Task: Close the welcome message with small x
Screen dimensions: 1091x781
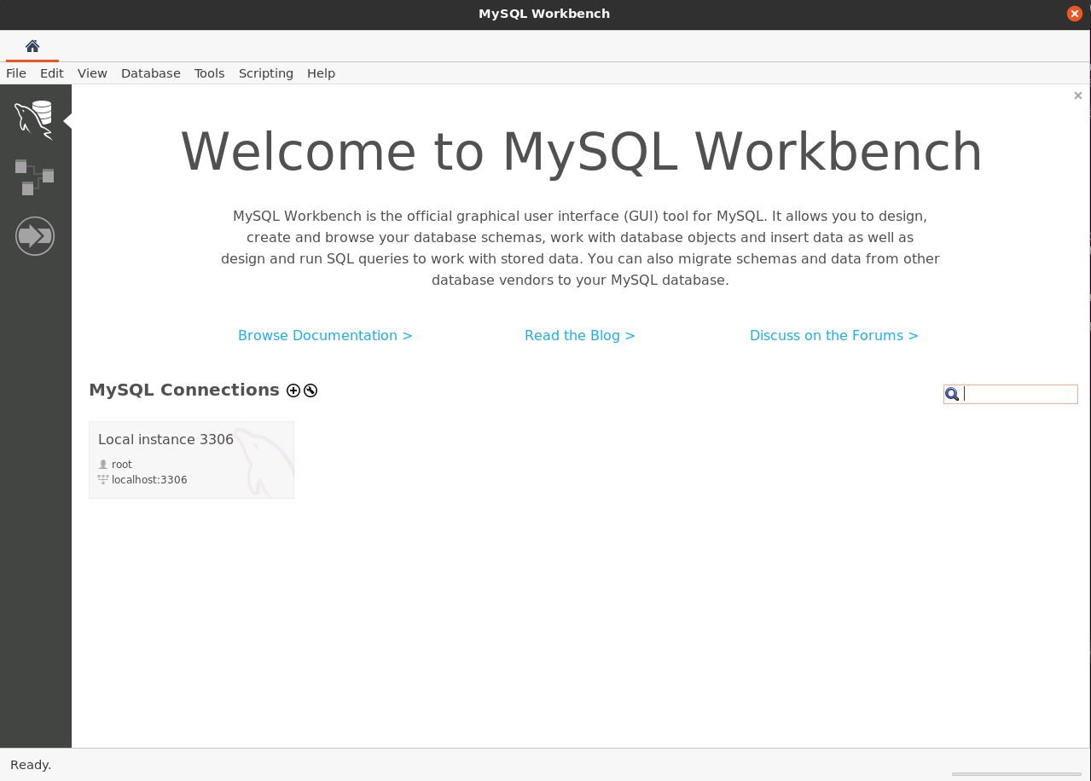Action: (1078, 95)
